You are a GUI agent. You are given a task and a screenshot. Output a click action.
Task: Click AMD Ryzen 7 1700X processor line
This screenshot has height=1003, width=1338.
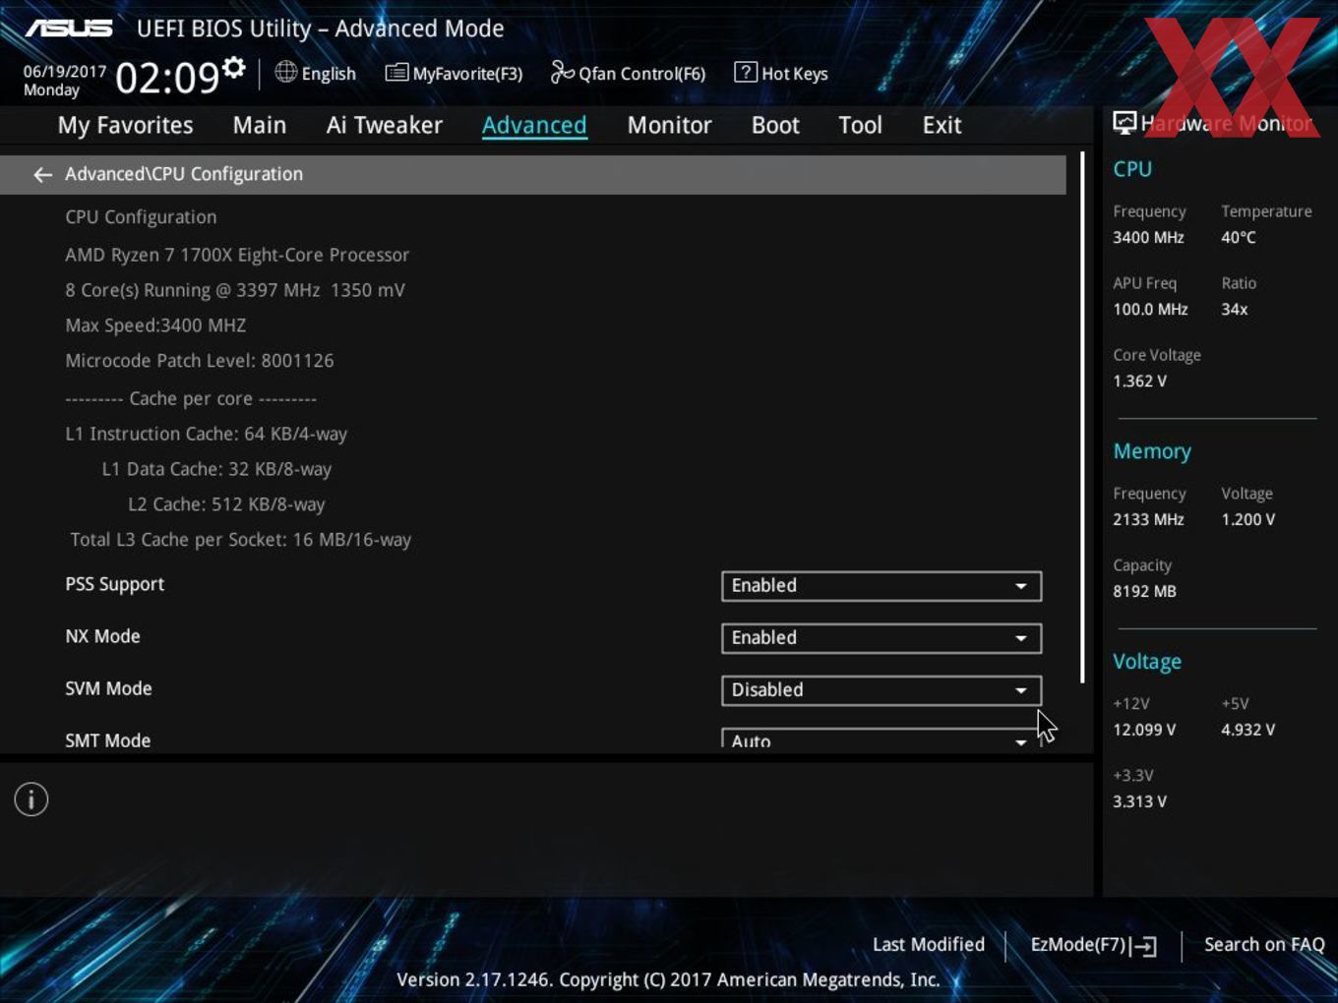coord(237,255)
